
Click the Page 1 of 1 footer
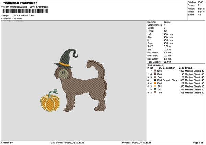point(199,143)
